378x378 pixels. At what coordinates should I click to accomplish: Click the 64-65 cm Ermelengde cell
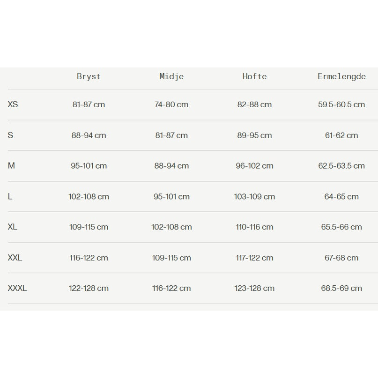click(x=341, y=197)
